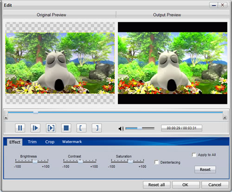Click the Contrast slider handle
This screenshot has height=192, width=232.
point(80,162)
